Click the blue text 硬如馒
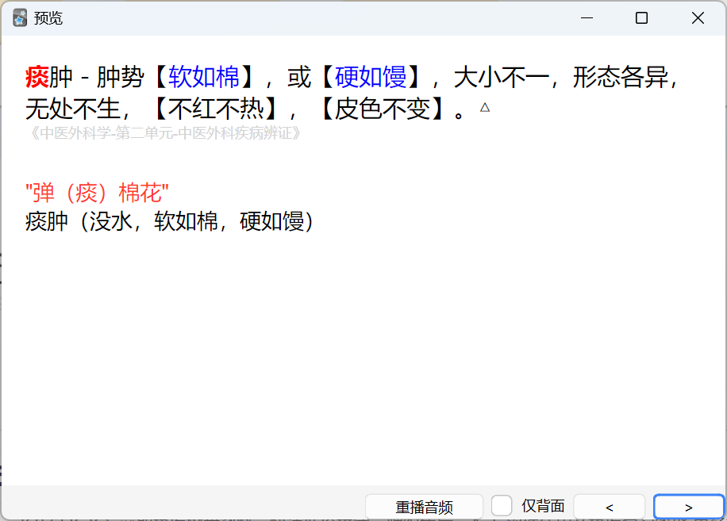 click(x=371, y=77)
